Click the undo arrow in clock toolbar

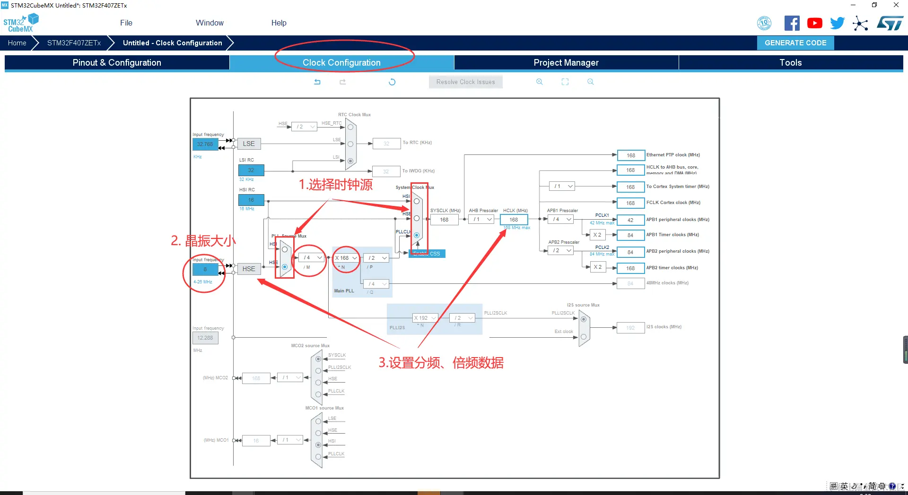coord(317,82)
